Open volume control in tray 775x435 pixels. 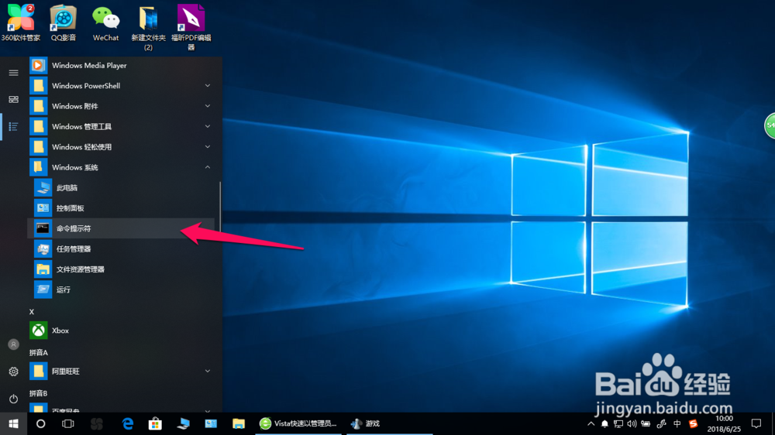pyautogui.click(x=632, y=423)
